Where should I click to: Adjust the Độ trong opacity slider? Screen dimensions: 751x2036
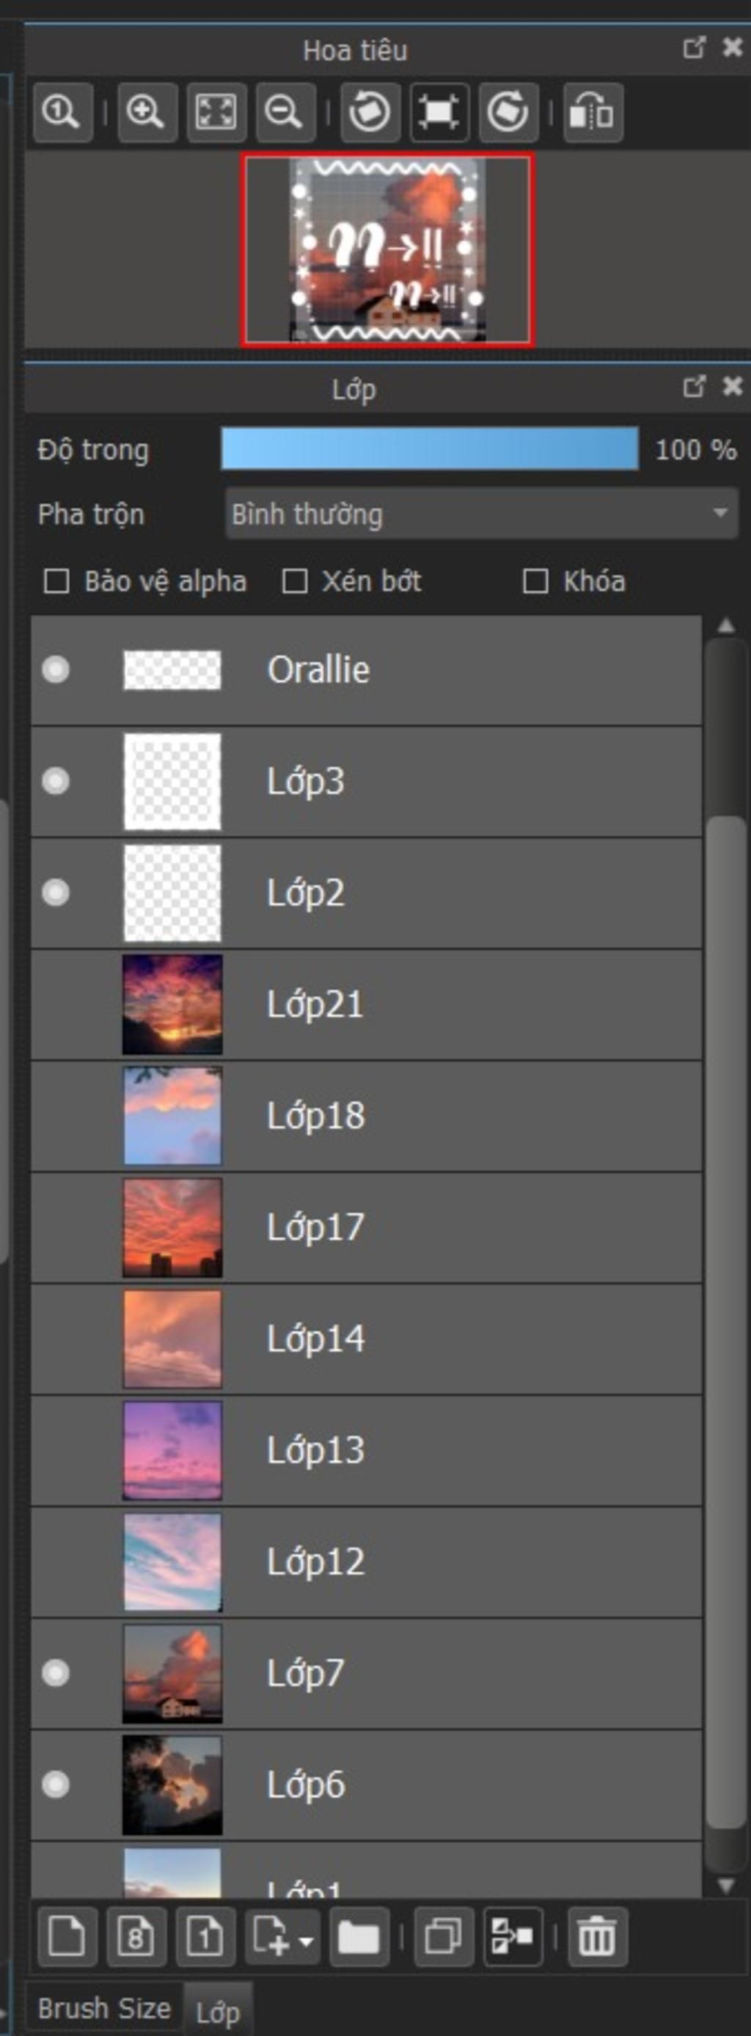[430, 449]
